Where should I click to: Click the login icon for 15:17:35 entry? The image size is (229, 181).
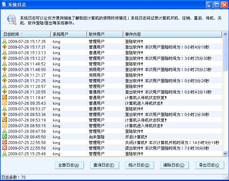[x=5, y=41]
